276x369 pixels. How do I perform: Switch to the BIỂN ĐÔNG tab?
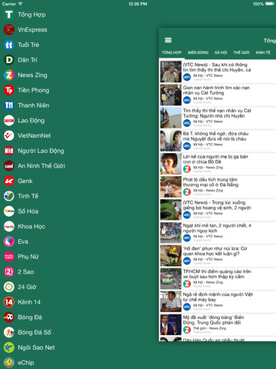(198, 52)
